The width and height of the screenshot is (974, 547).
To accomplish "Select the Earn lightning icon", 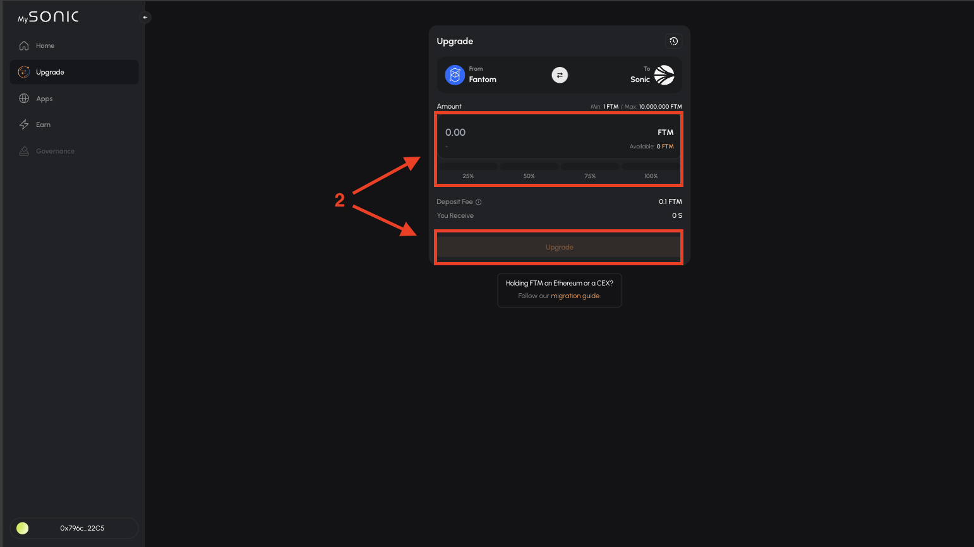I will coord(23,124).
